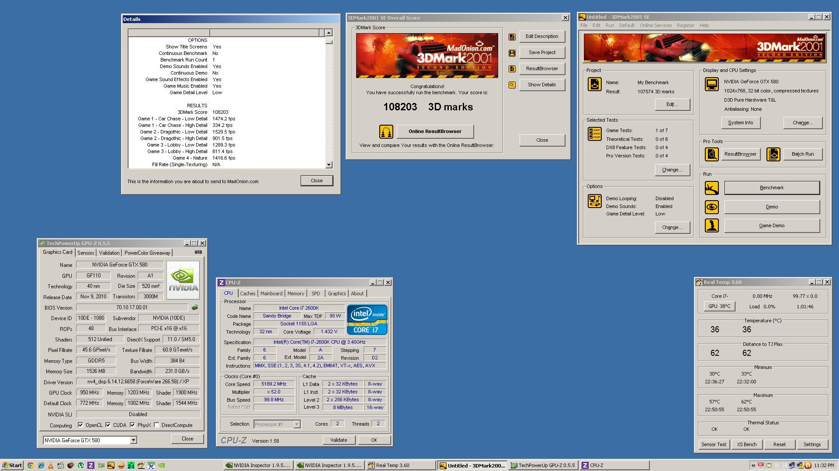Click the BIOS save chip icon in GPU-Z
839x471 pixels.
pyautogui.click(x=195, y=307)
